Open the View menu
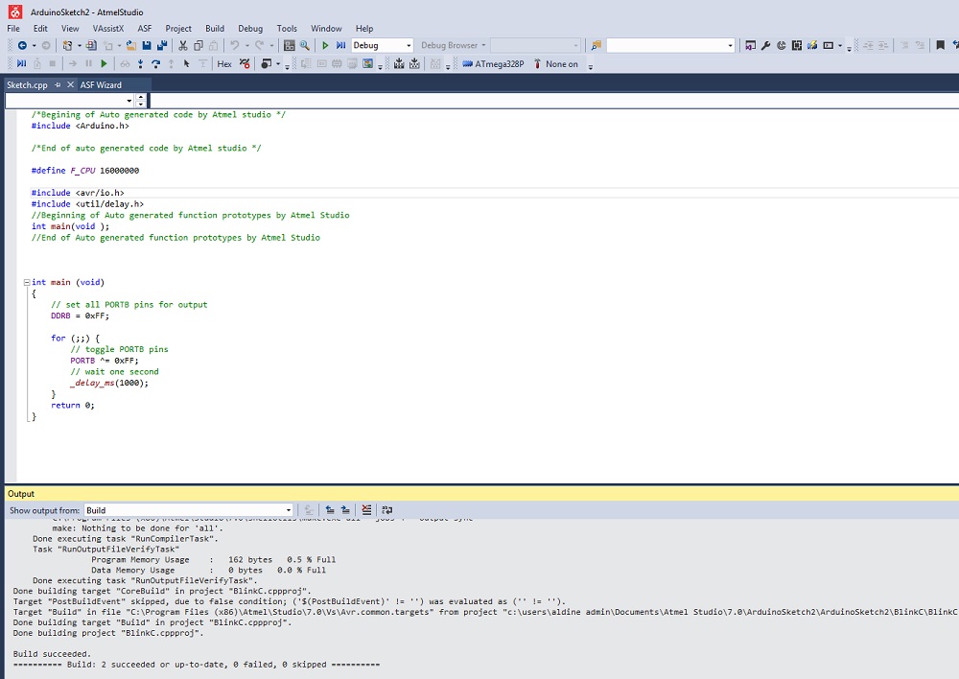The height and width of the screenshot is (679, 959). click(70, 28)
